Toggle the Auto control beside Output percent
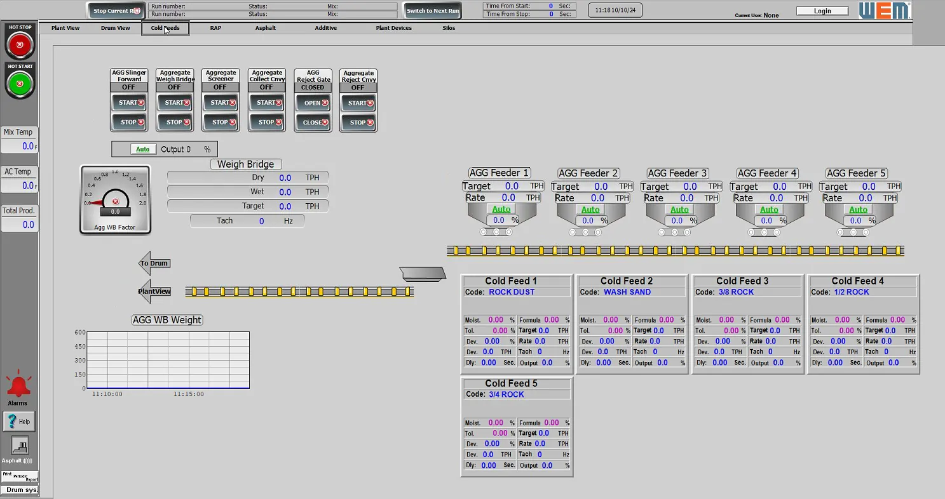The height and width of the screenshot is (499, 945). click(142, 149)
